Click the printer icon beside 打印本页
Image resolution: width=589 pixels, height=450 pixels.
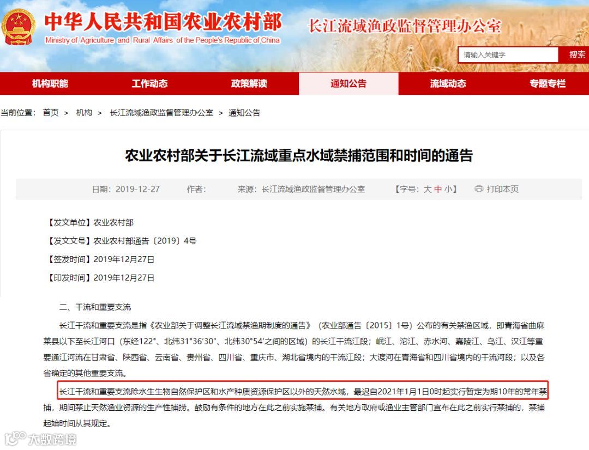[479, 189]
